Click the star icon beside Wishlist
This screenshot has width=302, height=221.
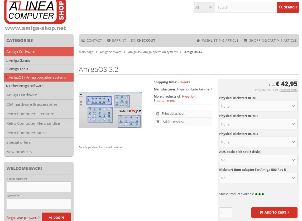[198, 40]
